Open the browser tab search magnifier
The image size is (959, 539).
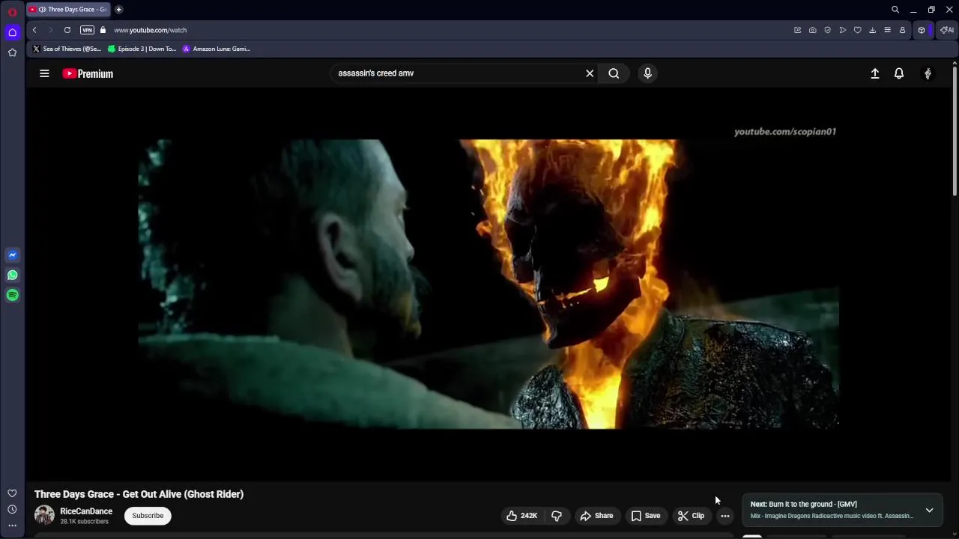pyautogui.click(x=895, y=10)
